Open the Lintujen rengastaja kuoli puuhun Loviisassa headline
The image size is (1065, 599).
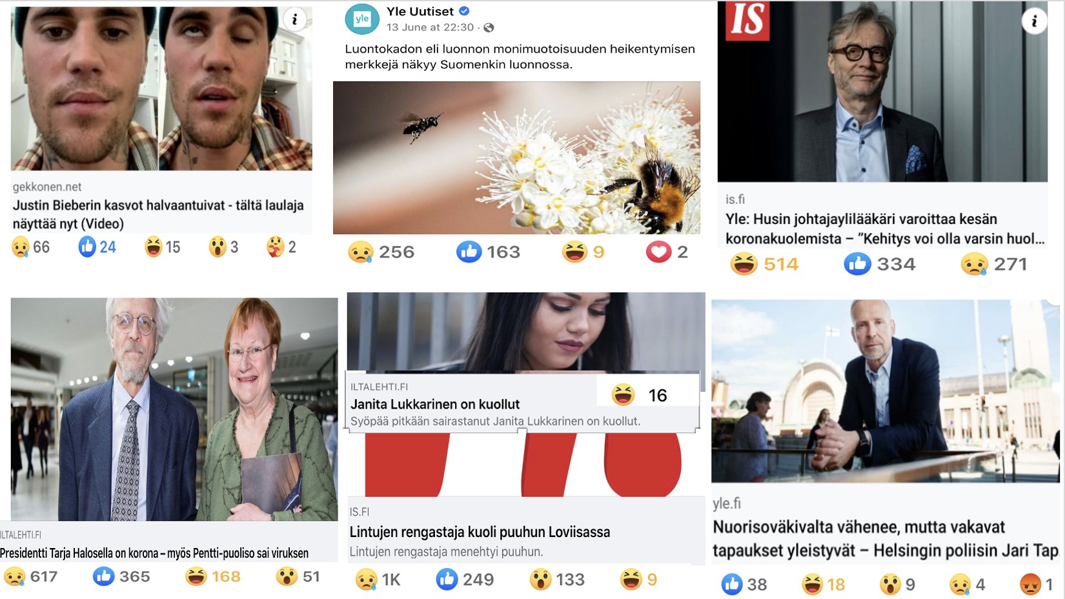[480, 532]
